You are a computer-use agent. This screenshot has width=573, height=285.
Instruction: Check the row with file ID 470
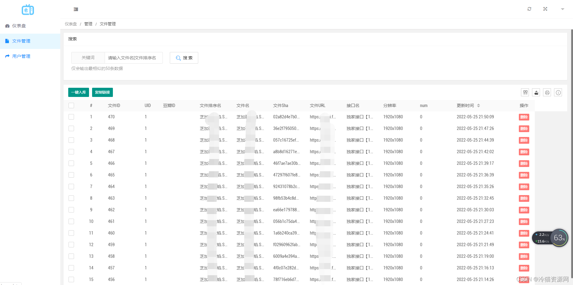71,117
